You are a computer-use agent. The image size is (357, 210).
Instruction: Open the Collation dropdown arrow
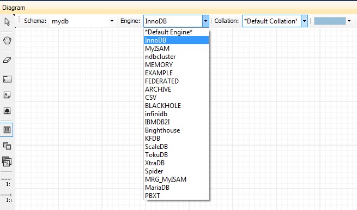click(x=305, y=21)
